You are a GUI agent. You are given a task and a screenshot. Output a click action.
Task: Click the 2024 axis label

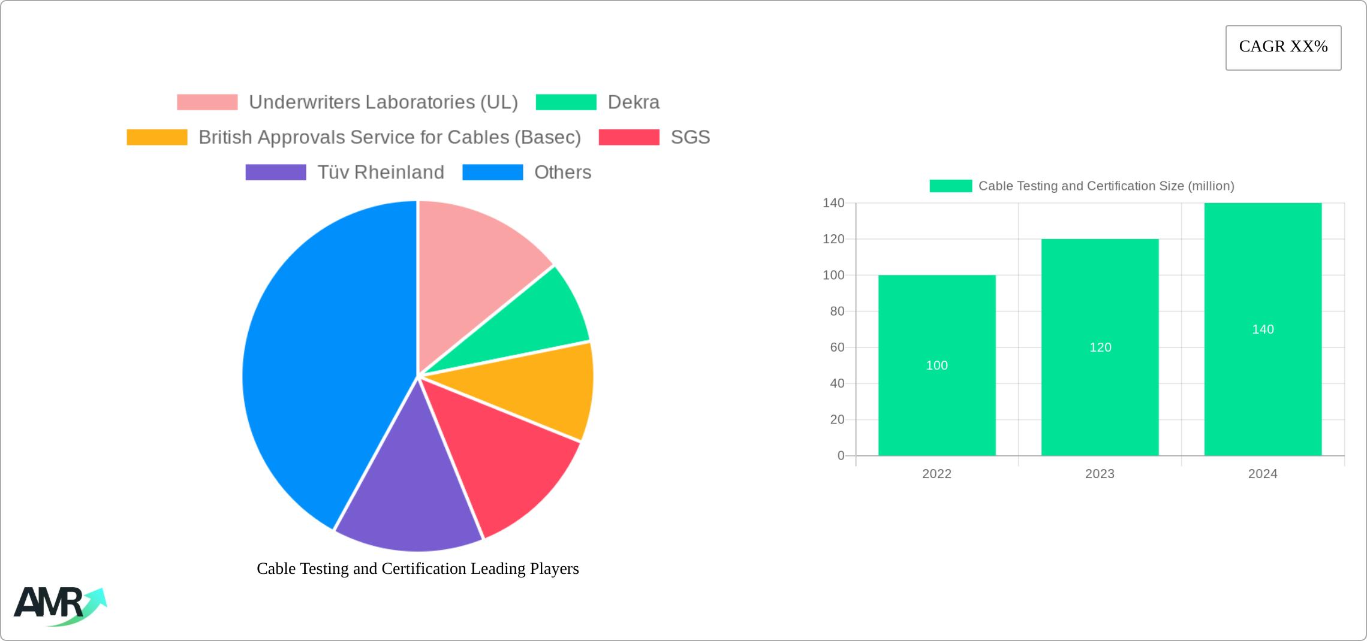(1263, 474)
